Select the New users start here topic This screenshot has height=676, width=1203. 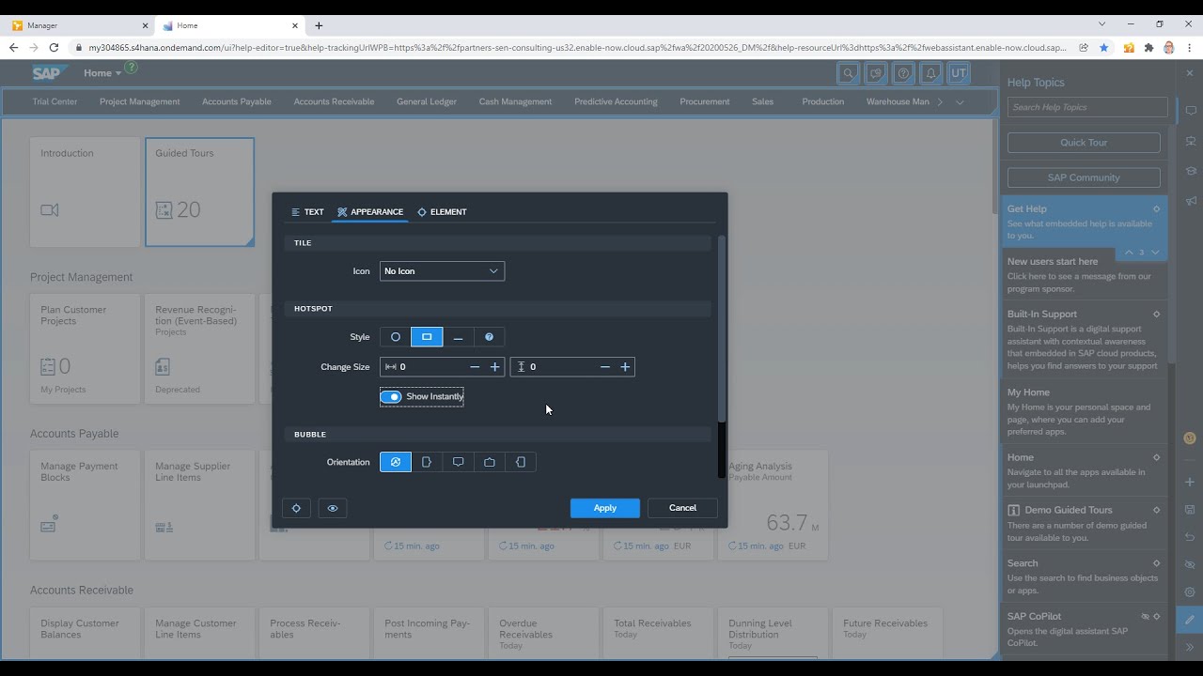pos(1084,274)
